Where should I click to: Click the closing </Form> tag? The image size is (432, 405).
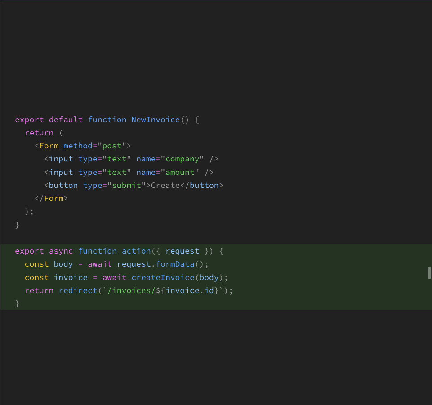click(51, 198)
